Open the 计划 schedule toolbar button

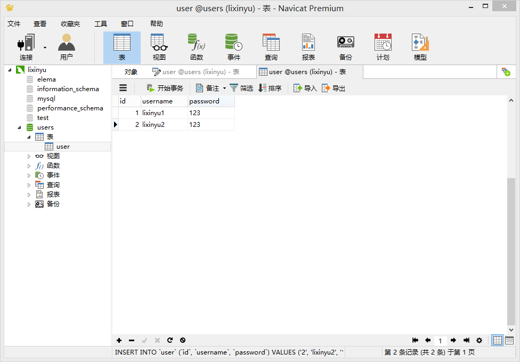tap(383, 47)
